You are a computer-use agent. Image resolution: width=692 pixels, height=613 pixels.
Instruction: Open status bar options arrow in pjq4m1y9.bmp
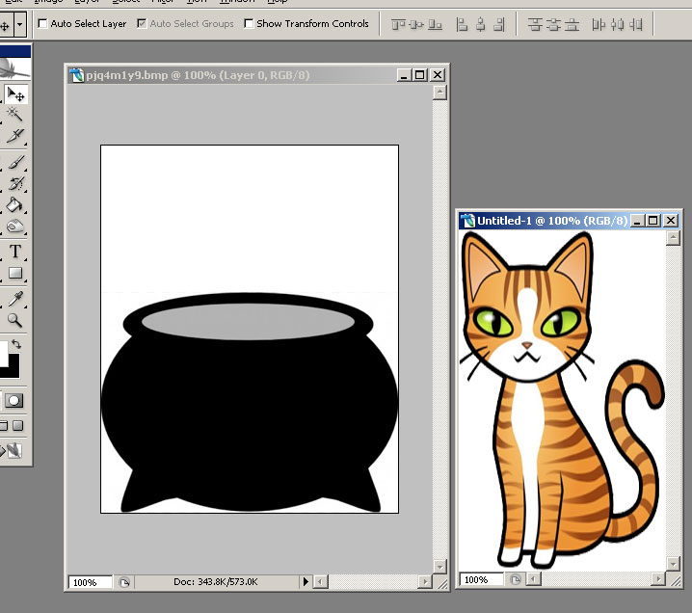(x=306, y=581)
